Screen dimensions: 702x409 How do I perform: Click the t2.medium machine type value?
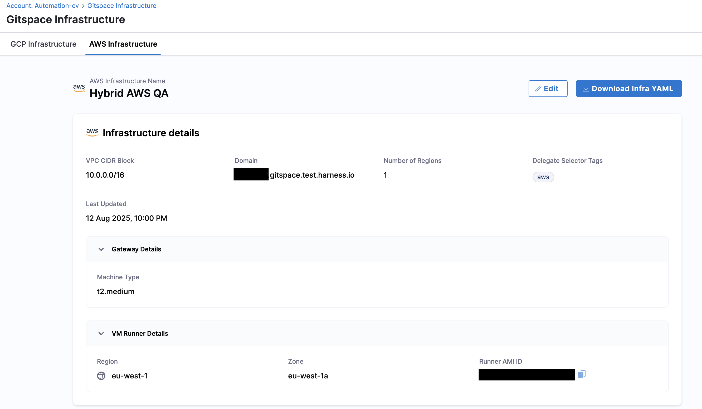(116, 291)
